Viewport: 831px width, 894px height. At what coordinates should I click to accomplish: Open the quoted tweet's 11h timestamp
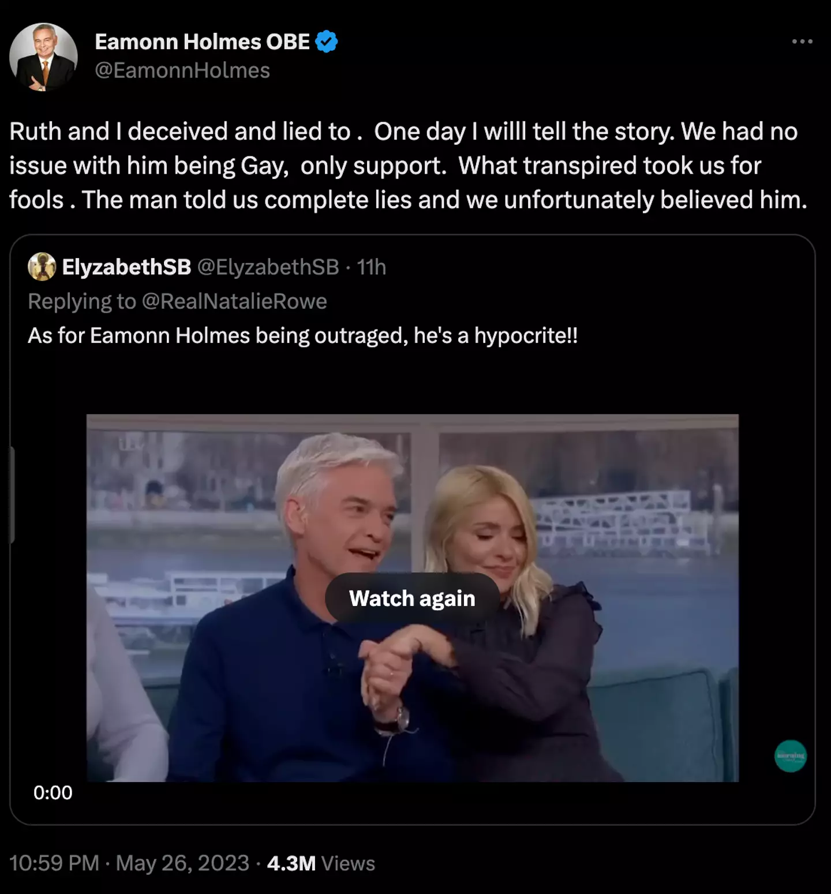coord(371,267)
